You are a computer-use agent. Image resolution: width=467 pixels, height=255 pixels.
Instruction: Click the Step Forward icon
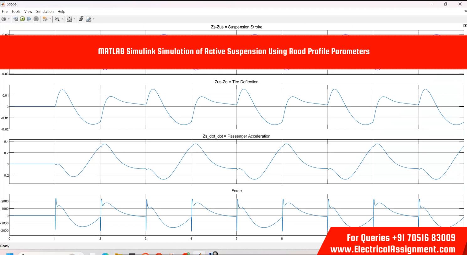point(29,19)
